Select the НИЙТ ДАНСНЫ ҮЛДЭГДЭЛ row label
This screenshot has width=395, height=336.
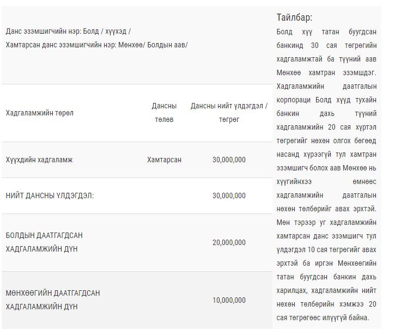50,196
